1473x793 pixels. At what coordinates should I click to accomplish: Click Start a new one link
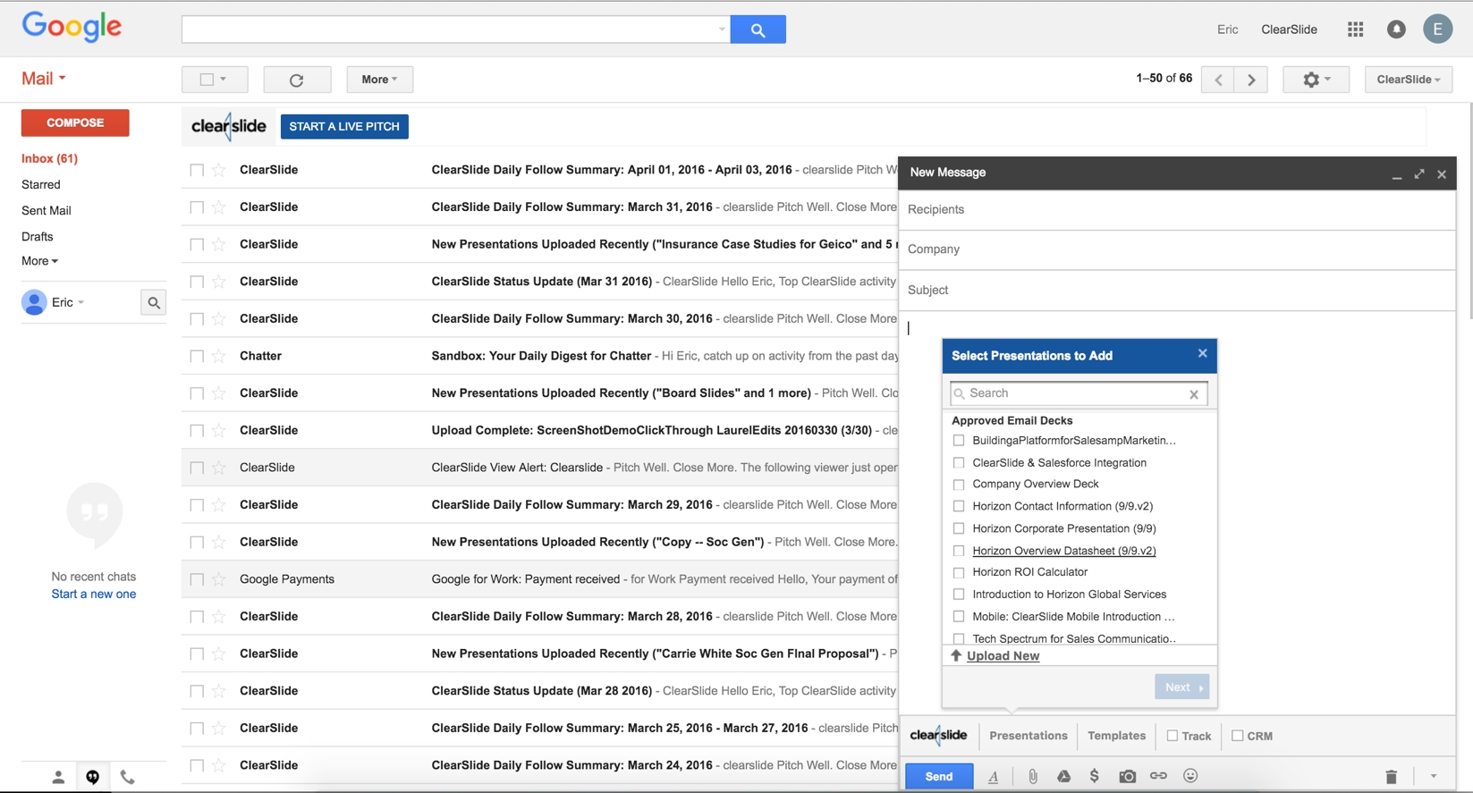pos(94,595)
